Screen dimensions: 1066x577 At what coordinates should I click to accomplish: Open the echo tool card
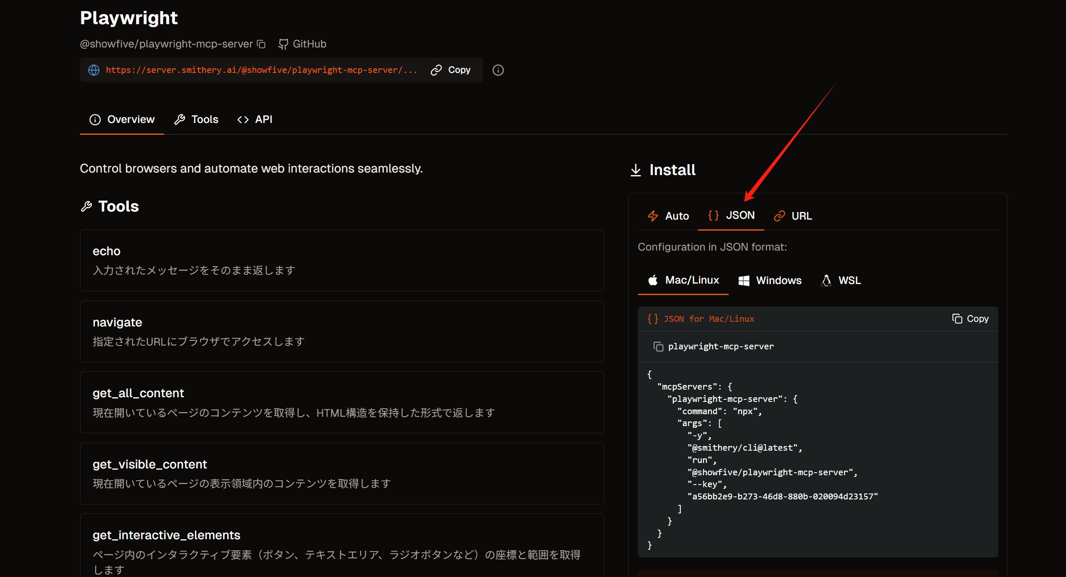tap(342, 260)
